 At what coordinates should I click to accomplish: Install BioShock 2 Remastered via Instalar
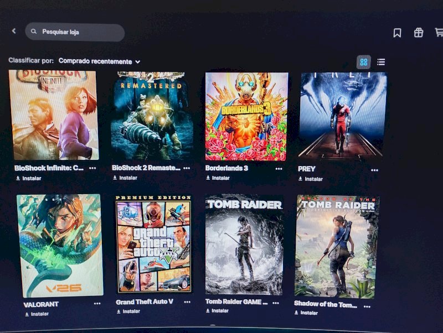coord(125,178)
